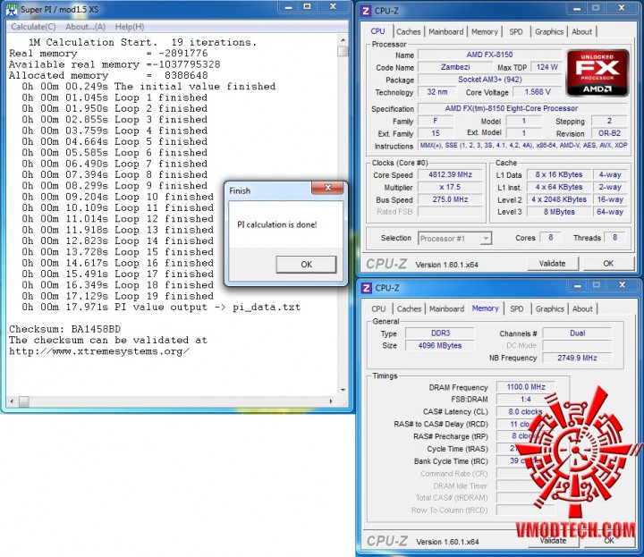Minimize the lower CPU-Z Memory window

click(x=578, y=286)
